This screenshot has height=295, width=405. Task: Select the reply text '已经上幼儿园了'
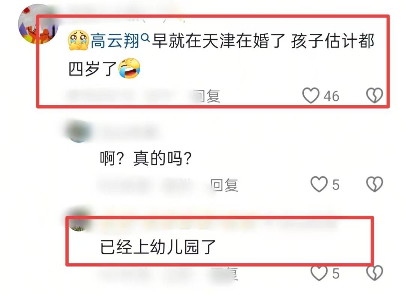[x=158, y=247]
